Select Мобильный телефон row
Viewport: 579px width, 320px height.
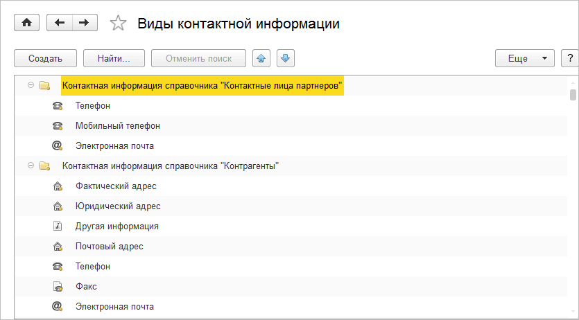[x=117, y=126]
